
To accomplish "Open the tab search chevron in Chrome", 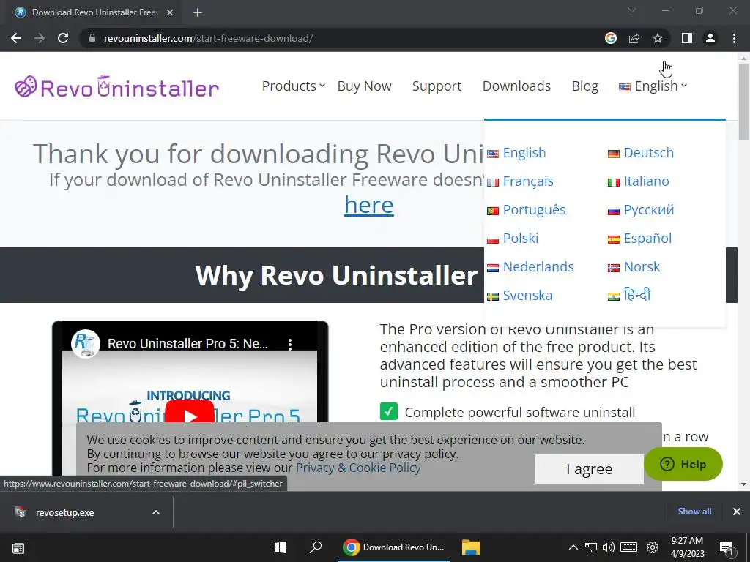I will pos(632,10).
